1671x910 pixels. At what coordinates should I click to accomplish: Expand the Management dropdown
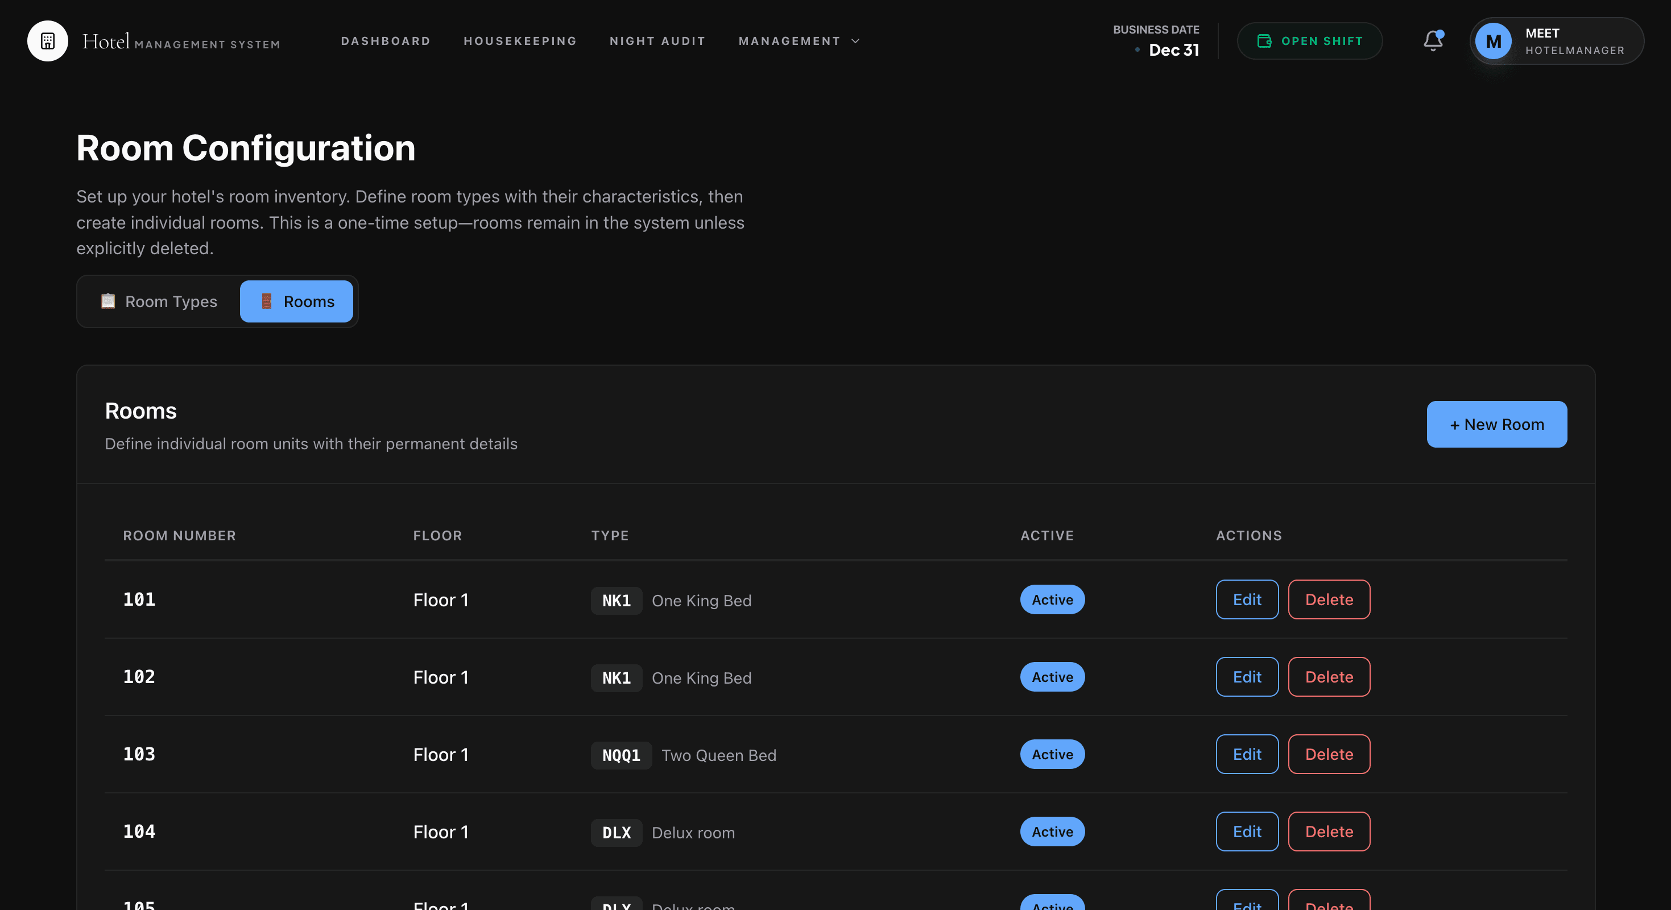(799, 40)
